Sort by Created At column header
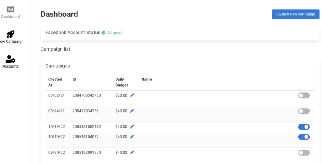The image size is (322, 163). pyautogui.click(x=55, y=82)
